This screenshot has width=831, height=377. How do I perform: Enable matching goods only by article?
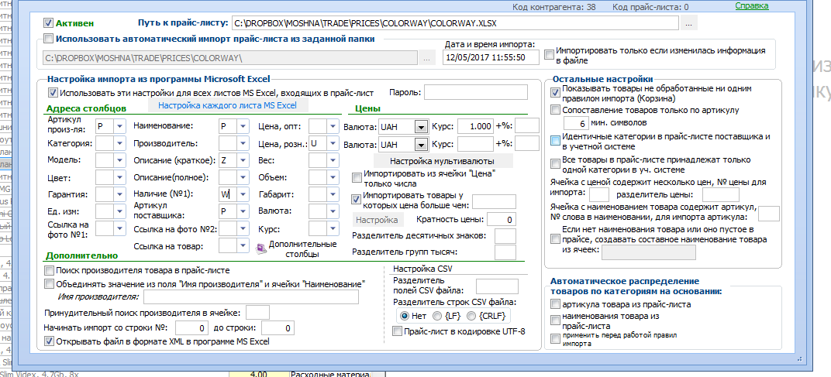(x=555, y=110)
